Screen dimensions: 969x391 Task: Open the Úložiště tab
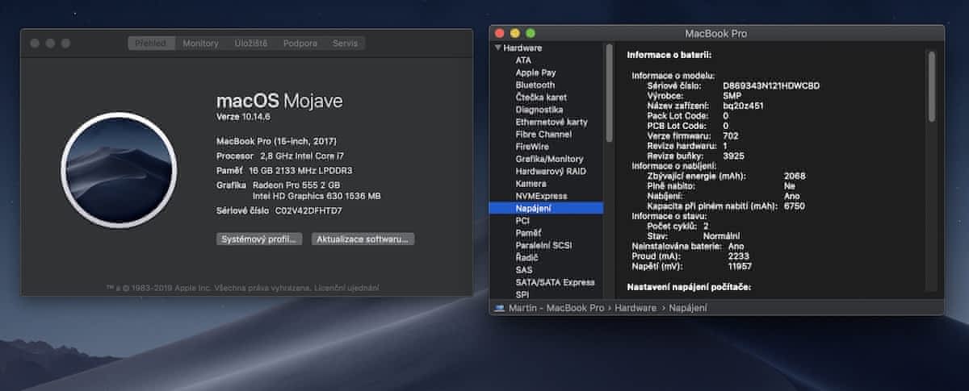(x=251, y=43)
